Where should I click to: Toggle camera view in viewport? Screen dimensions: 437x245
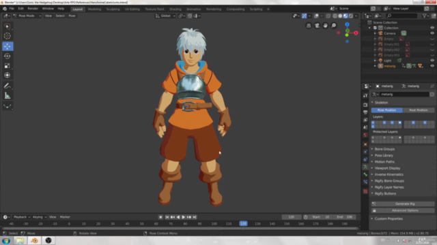[317, 26]
